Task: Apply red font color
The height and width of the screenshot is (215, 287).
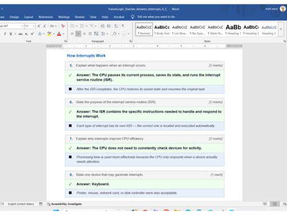Action: click(x=59, y=34)
